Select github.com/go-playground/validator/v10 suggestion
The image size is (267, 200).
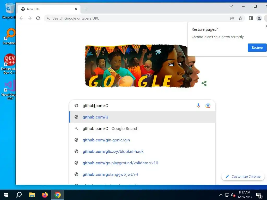point(142,163)
